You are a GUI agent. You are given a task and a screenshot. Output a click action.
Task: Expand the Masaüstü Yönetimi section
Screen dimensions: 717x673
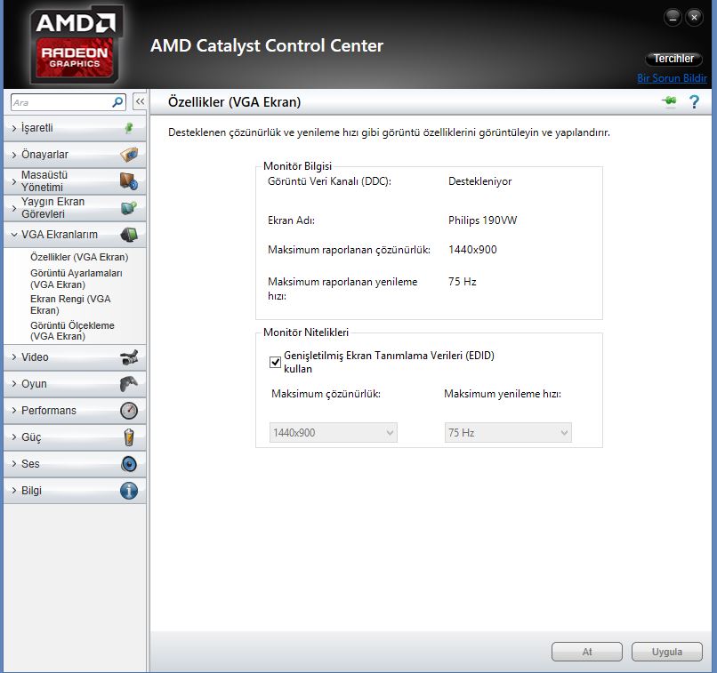74,181
